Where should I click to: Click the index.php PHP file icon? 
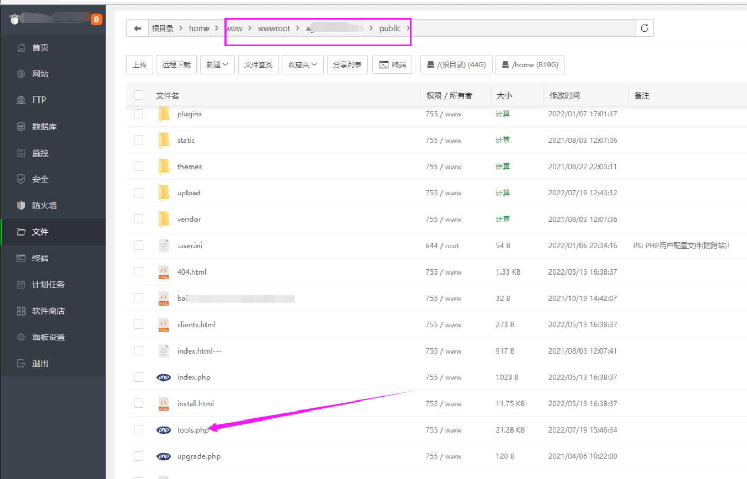pos(164,377)
